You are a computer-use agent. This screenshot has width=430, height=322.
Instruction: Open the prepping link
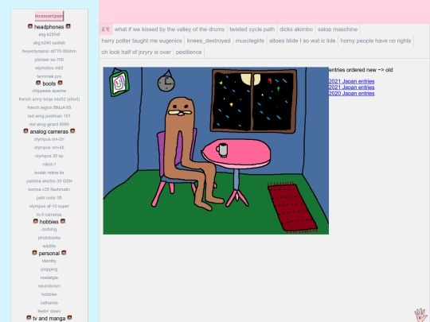click(x=49, y=270)
